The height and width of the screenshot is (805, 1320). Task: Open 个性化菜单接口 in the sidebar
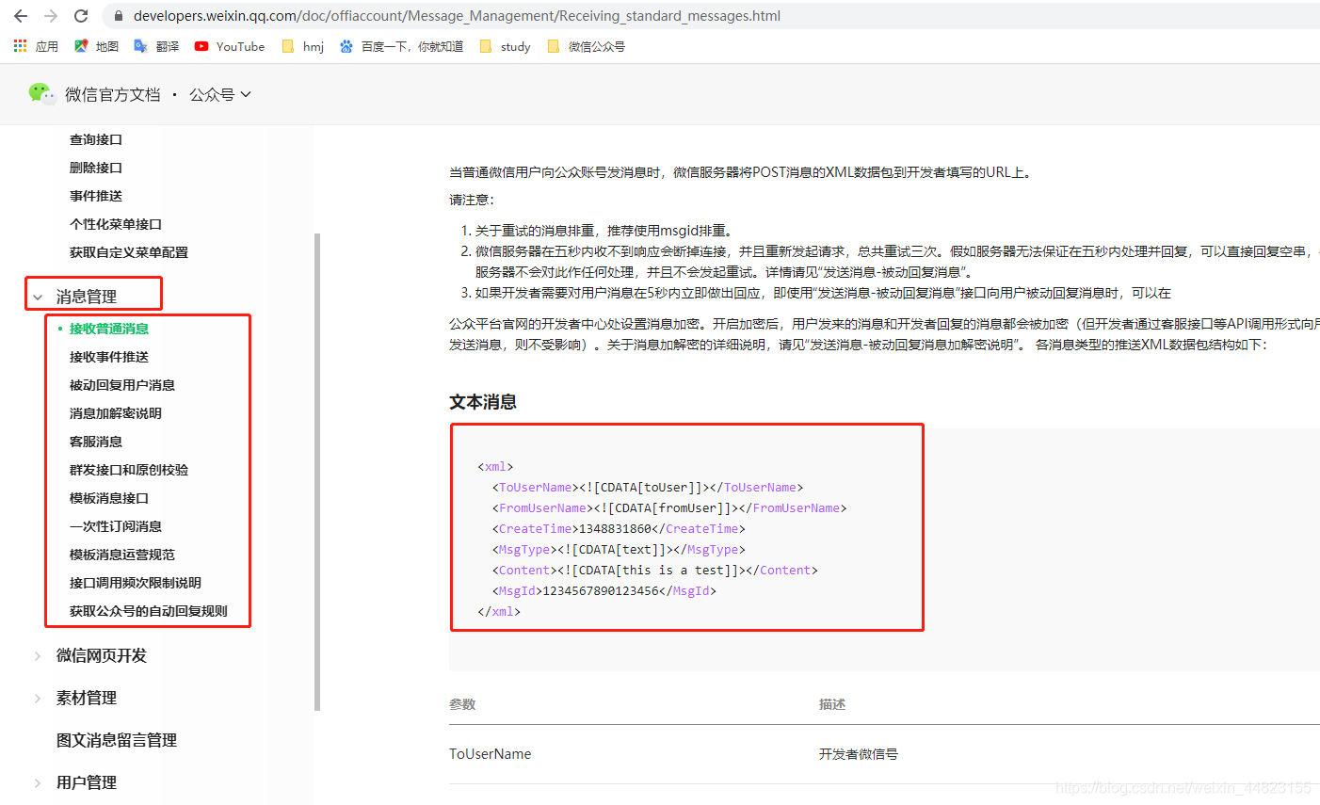(x=116, y=224)
